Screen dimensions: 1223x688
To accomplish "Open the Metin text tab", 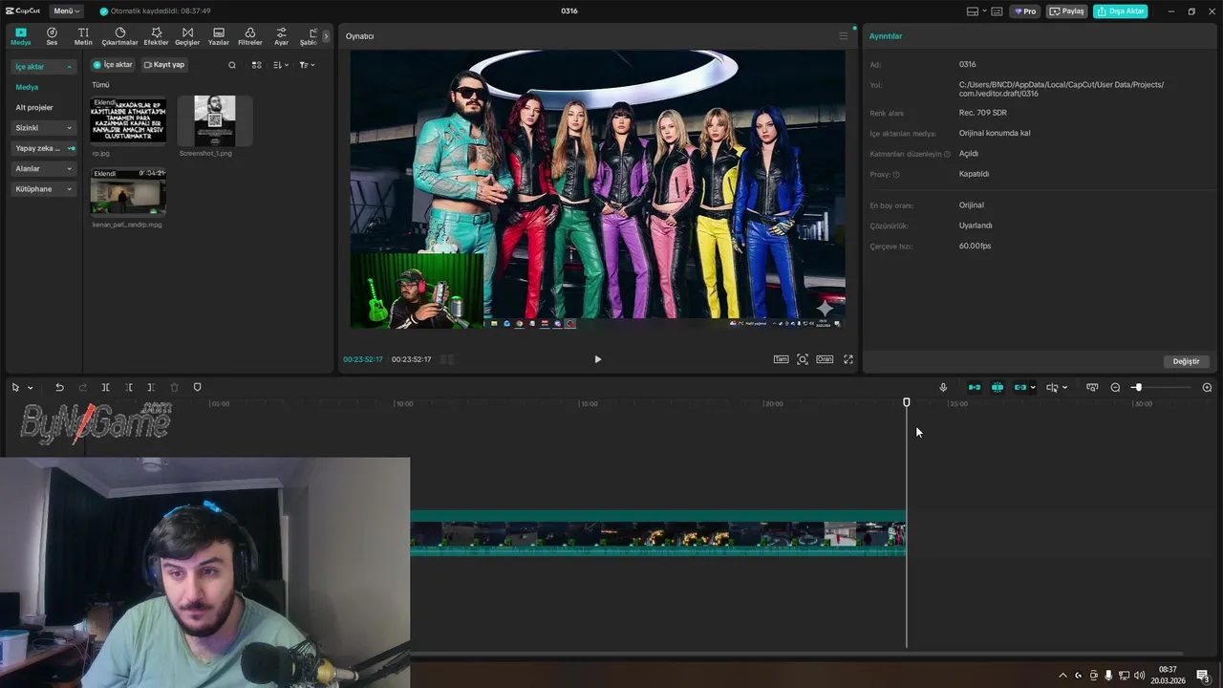I will coord(83,36).
